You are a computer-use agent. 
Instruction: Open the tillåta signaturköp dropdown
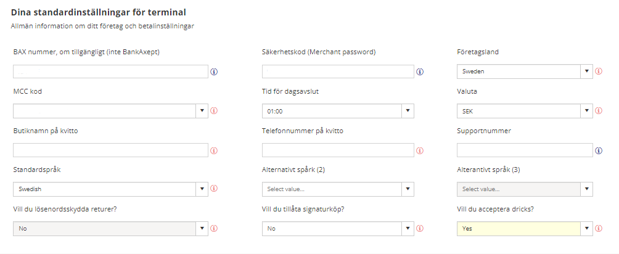click(338, 228)
